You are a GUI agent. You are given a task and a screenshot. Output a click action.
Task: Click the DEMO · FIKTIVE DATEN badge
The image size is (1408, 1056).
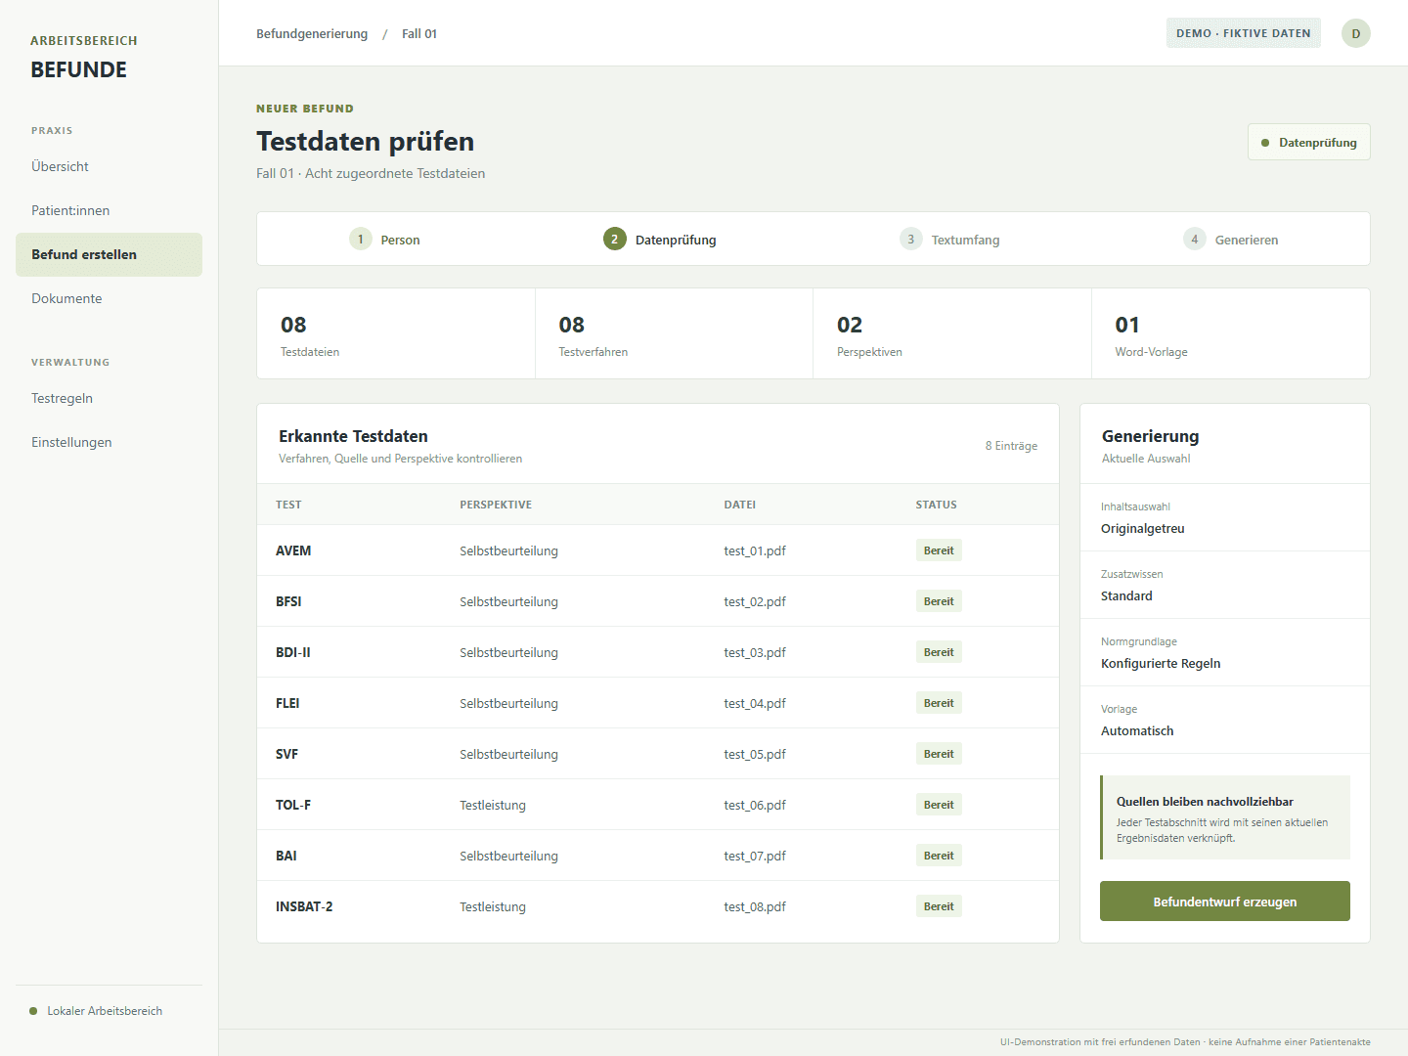[1244, 33]
